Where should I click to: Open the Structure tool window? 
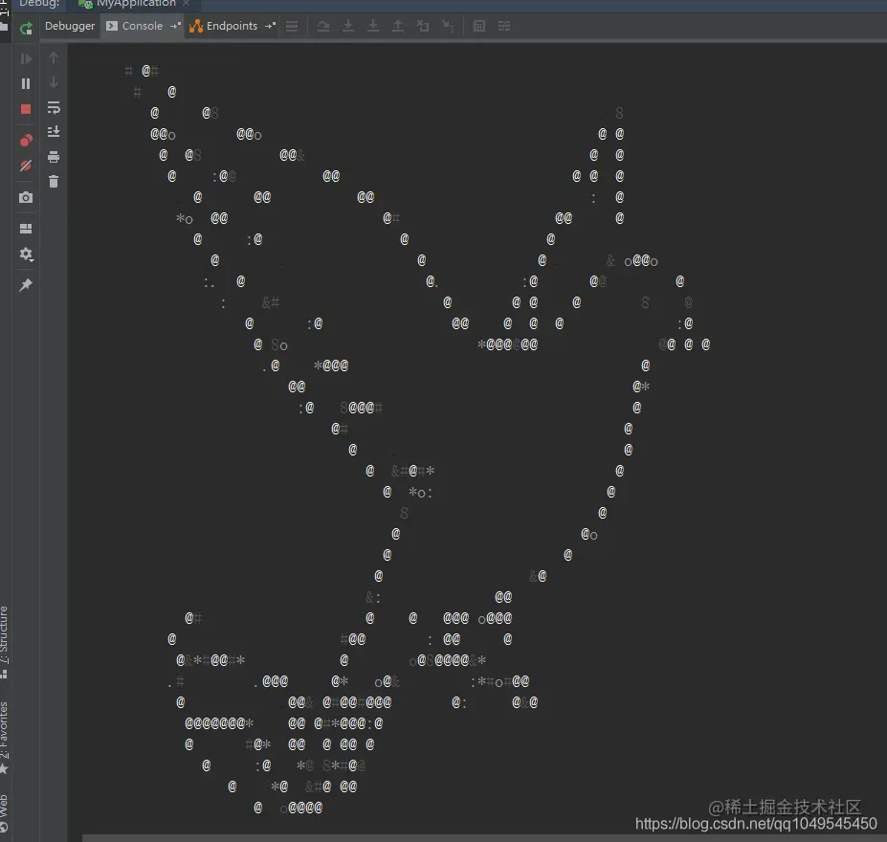tap(4, 642)
